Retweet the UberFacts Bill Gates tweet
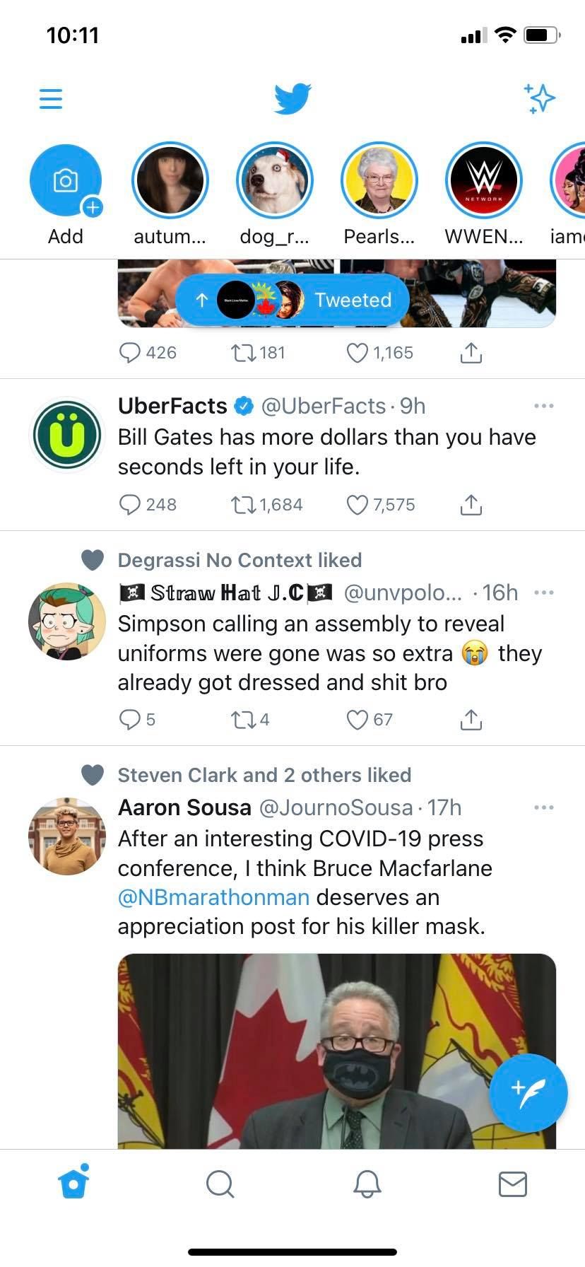 point(243,505)
